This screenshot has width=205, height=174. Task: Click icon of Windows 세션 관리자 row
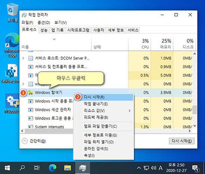31,110
